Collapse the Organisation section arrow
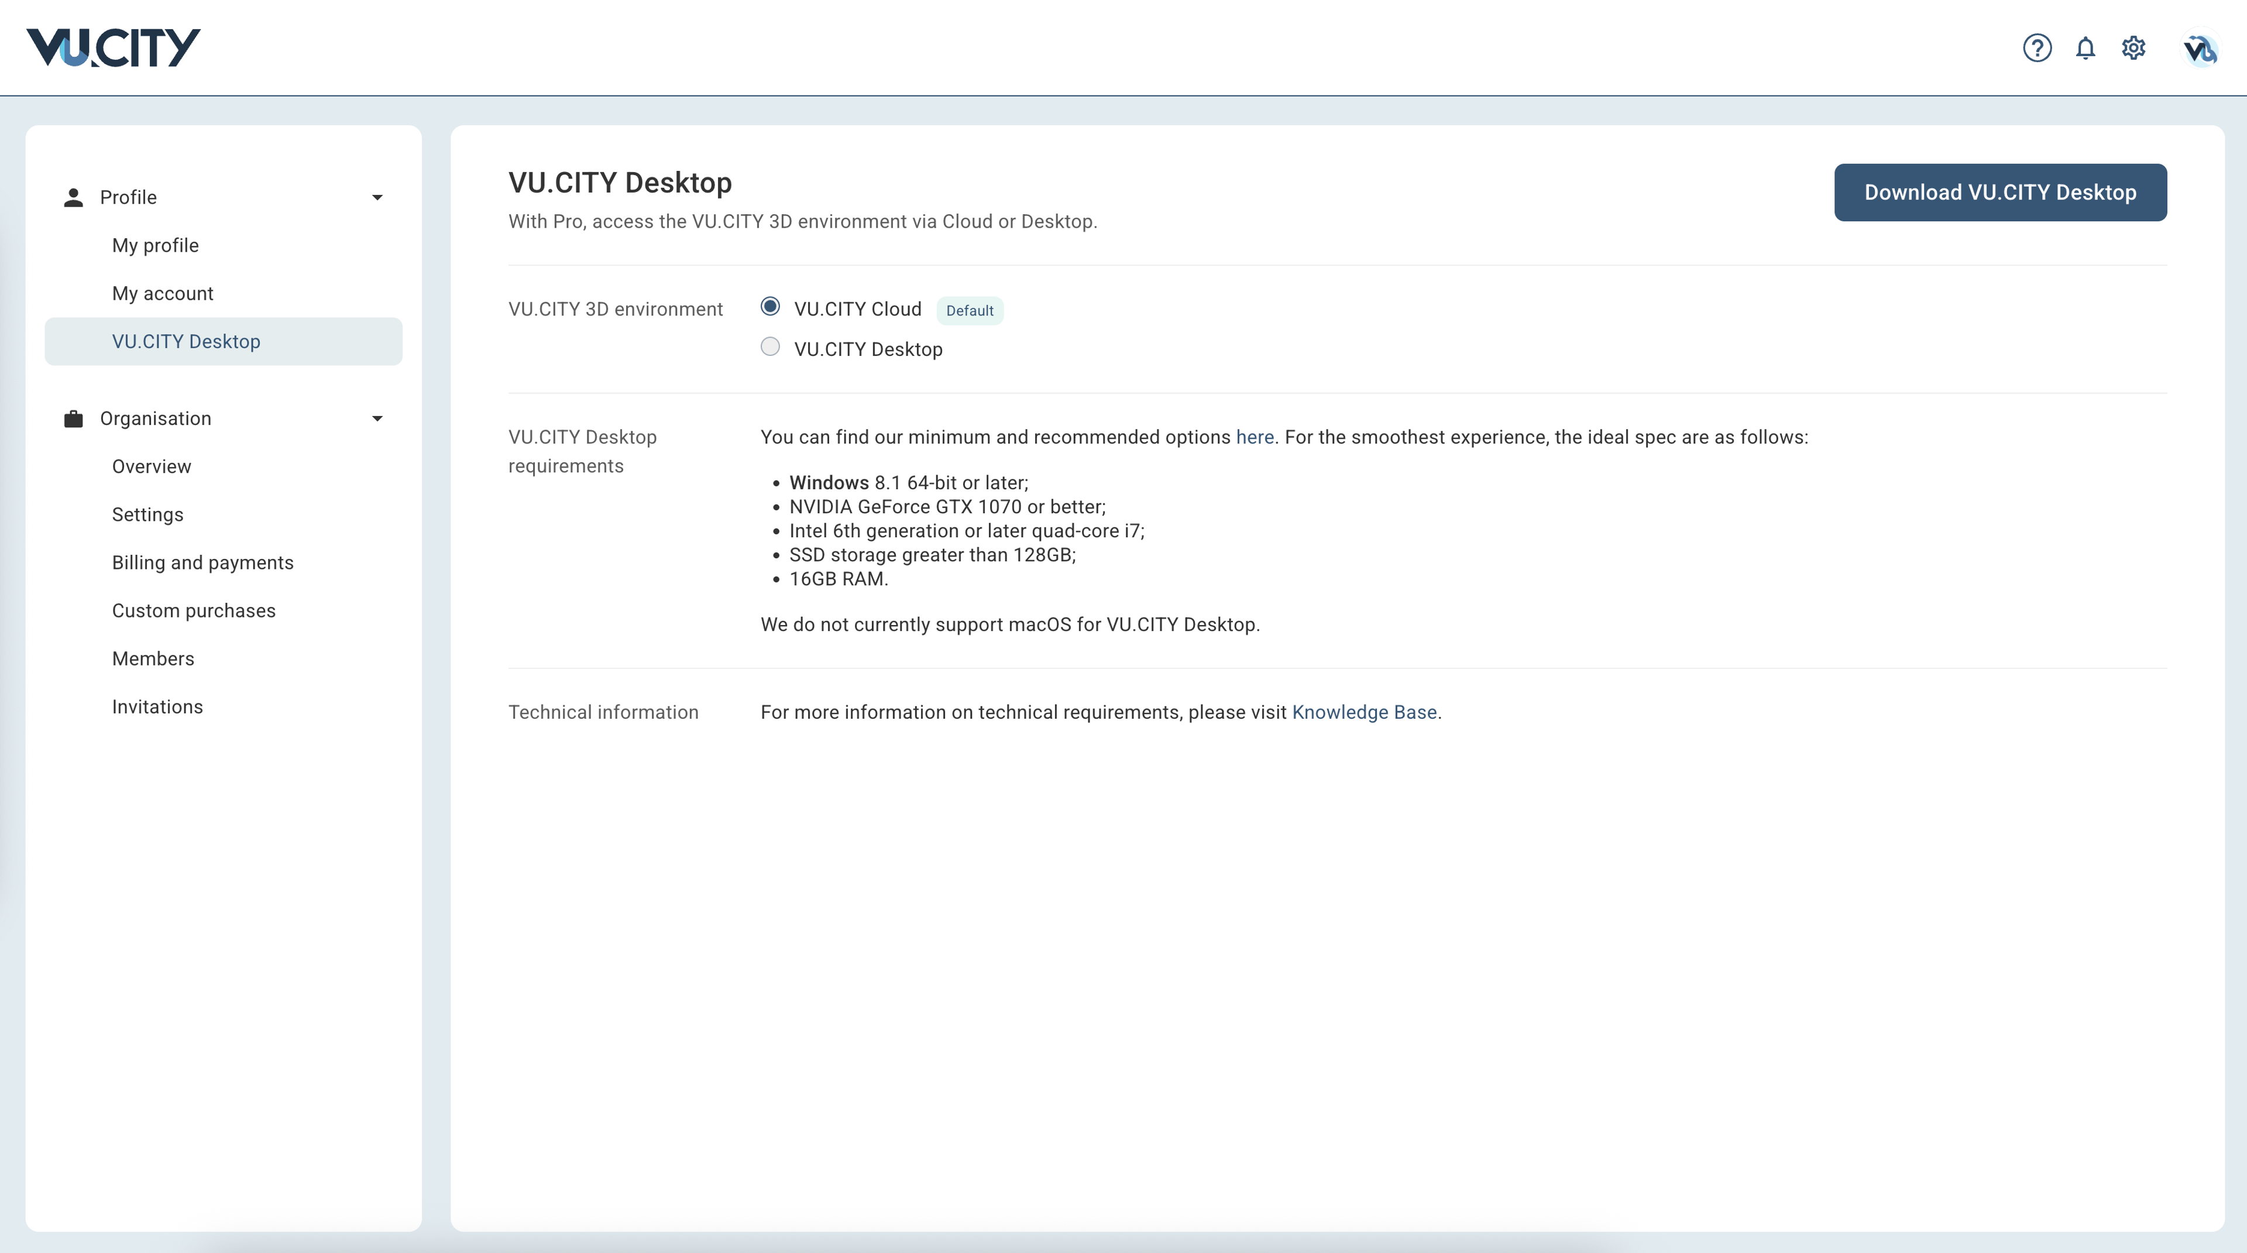 click(x=377, y=419)
